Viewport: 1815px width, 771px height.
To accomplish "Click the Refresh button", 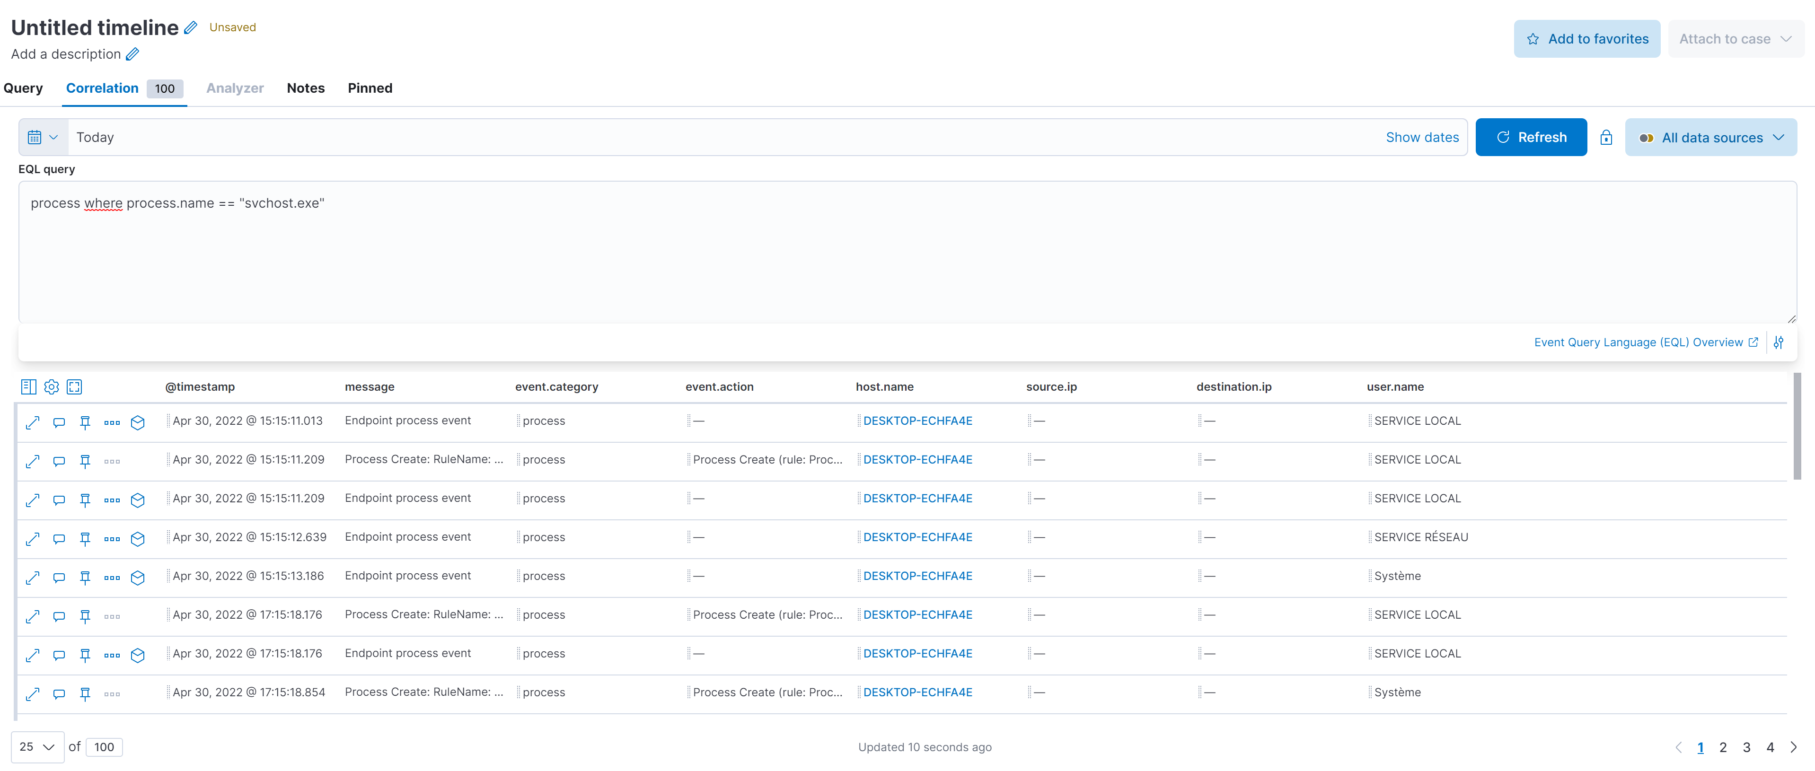I will (x=1531, y=137).
